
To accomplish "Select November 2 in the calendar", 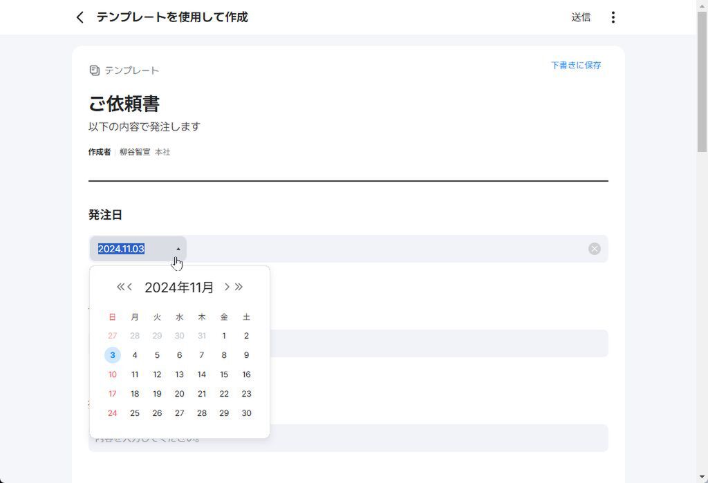I will click(246, 336).
